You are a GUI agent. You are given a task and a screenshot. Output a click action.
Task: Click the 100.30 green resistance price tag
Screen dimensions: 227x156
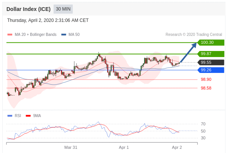click(x=211, y=43)
